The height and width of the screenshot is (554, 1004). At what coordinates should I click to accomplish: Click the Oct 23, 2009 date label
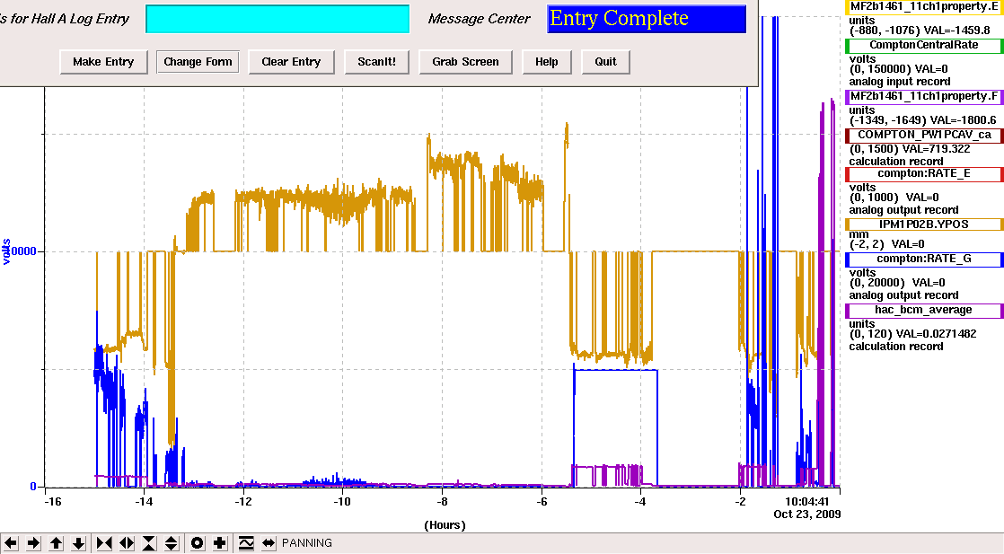pyautogui.click(x=806, y=514)
